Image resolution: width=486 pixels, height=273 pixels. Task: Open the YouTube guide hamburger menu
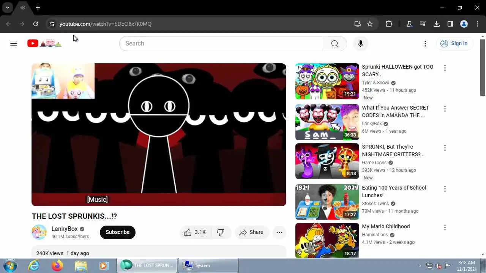(x=14, y=44)
